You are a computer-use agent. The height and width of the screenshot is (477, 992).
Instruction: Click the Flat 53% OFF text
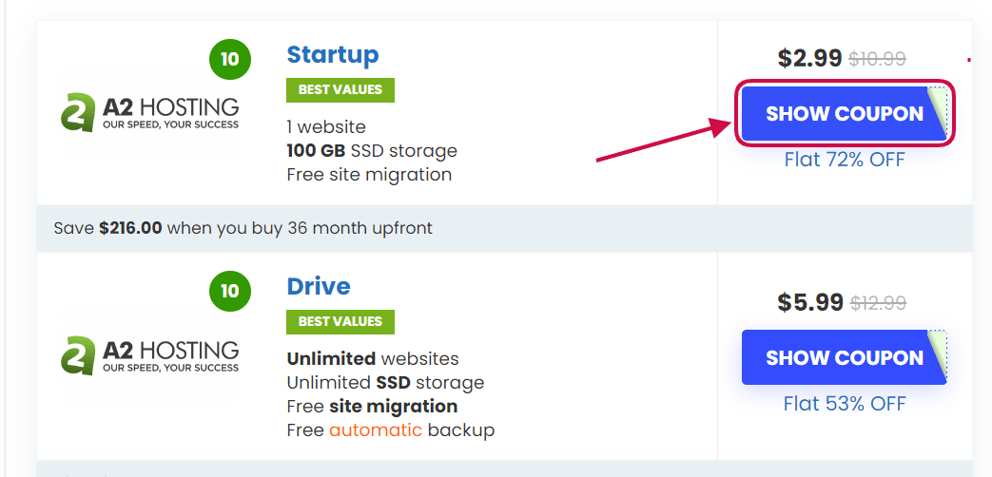845,403
